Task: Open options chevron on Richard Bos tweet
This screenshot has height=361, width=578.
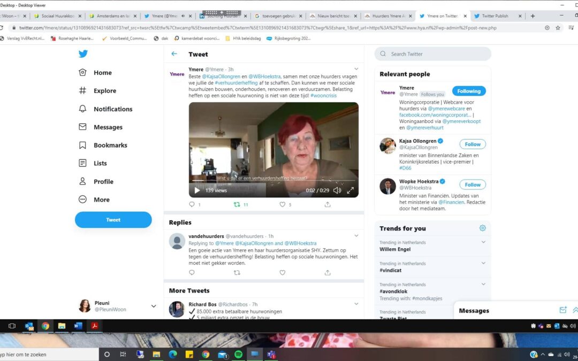Action: (x=356, y=304)
